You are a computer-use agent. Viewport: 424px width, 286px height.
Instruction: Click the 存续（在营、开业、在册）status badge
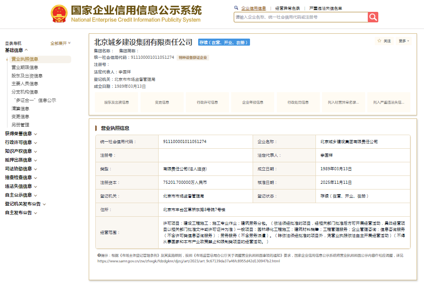(x=224, y=43)
